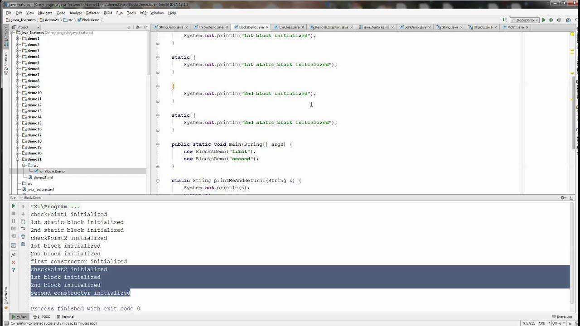Click the 4: Run bottom tab
This screenshot has height=326, width=580.
(19, 316)
